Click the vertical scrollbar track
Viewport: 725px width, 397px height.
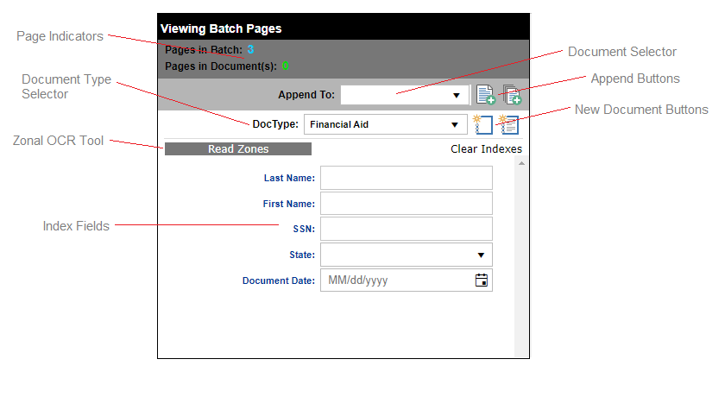520,259
